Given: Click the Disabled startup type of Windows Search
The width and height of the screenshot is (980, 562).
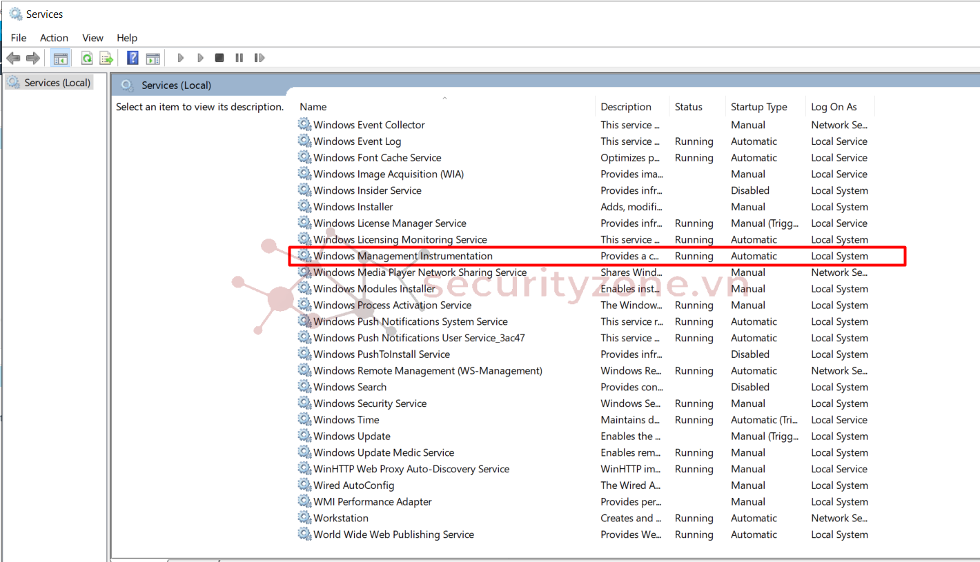Looking at the screenshot, I should (x=749, y=387).
